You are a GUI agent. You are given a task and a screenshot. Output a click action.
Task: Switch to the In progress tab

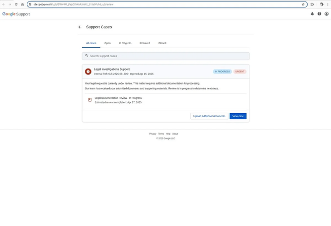pyautogui.click(x=125, y=43)
